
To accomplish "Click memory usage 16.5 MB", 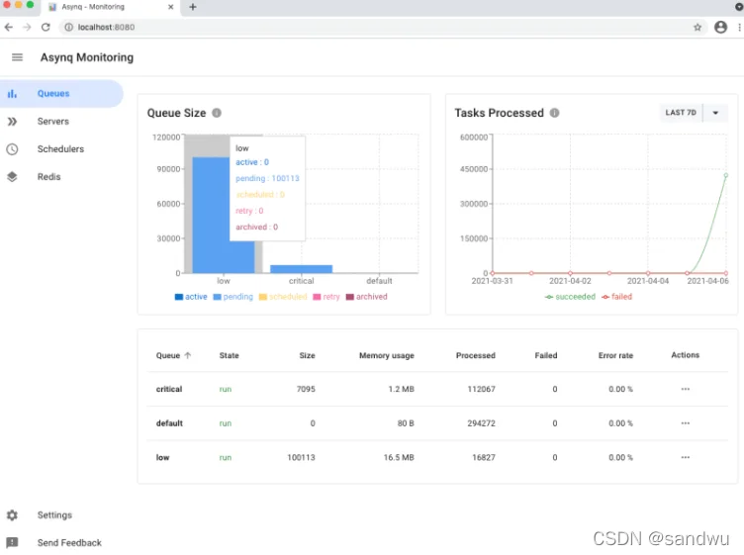I will click(399, 457).
